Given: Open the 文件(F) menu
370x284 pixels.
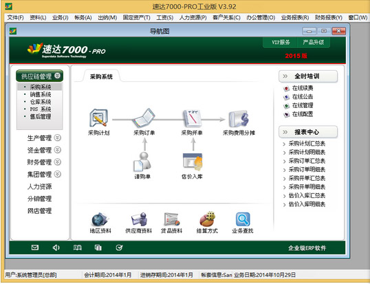Looking at the screenshot, I should click(15, 17).
